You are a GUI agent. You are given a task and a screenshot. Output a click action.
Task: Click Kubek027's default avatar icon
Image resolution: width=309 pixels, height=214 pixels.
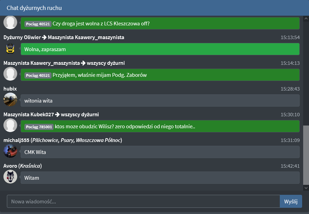click(x=10, y=126)
